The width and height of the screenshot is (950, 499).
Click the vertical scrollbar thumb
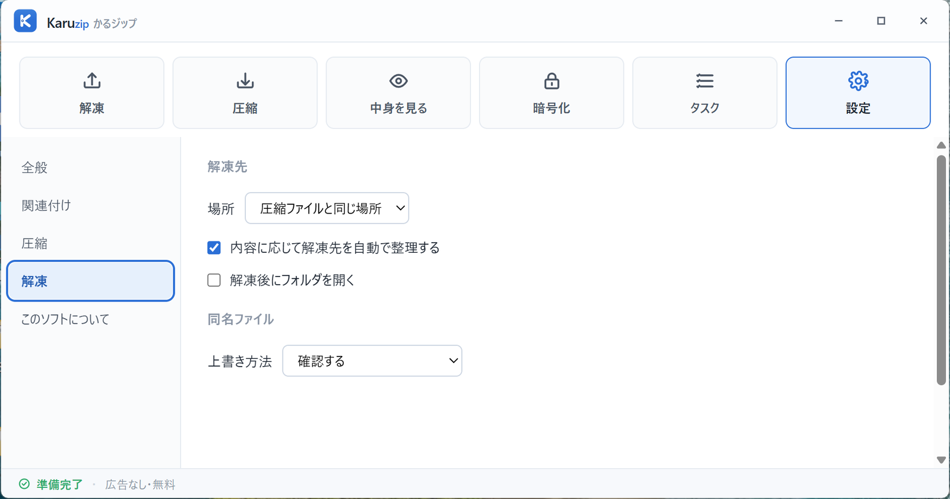[941, 270]
